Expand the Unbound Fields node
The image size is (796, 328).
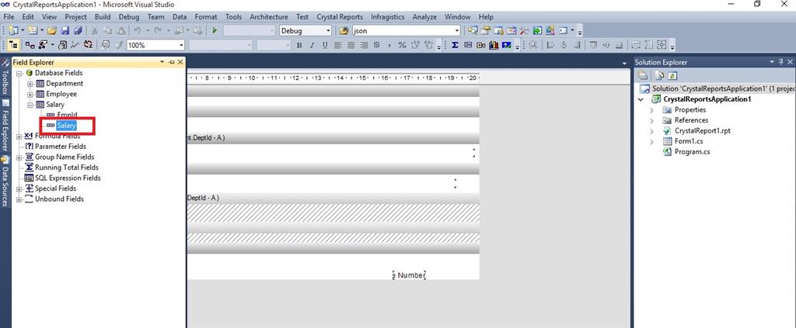pyautogui.click(x=19, y=199)
